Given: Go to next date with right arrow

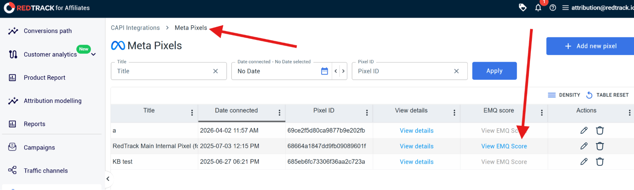Looking at the screenshot, I should coord(343,71).
